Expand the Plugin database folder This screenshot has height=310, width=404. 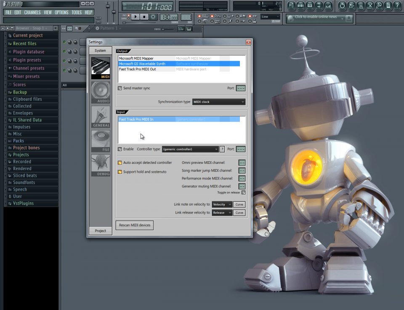pyautogui.click(x=32, y=52)
